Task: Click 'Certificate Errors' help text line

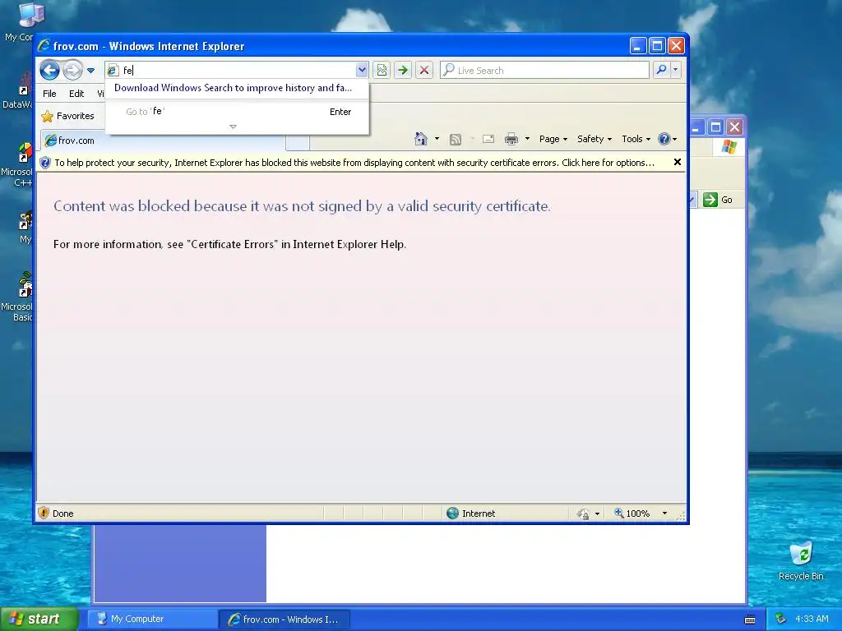Action: tap(230, 244)
